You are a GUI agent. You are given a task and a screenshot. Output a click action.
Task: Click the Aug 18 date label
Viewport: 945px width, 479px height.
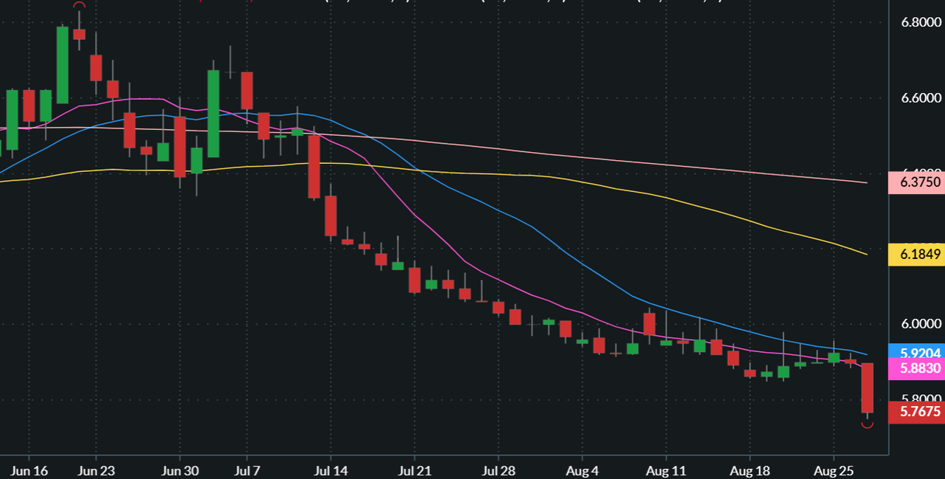point(749,469)
